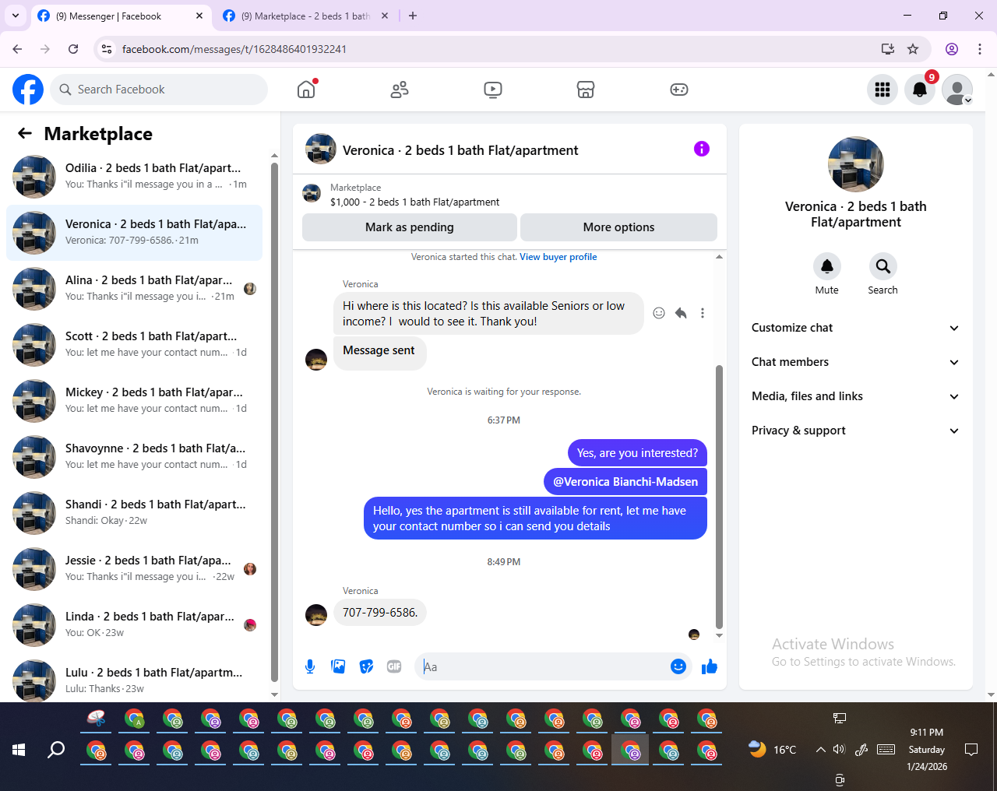Open the Gaming controller icon
Viewport: 997px width, 791px height.
coord(679,90)
